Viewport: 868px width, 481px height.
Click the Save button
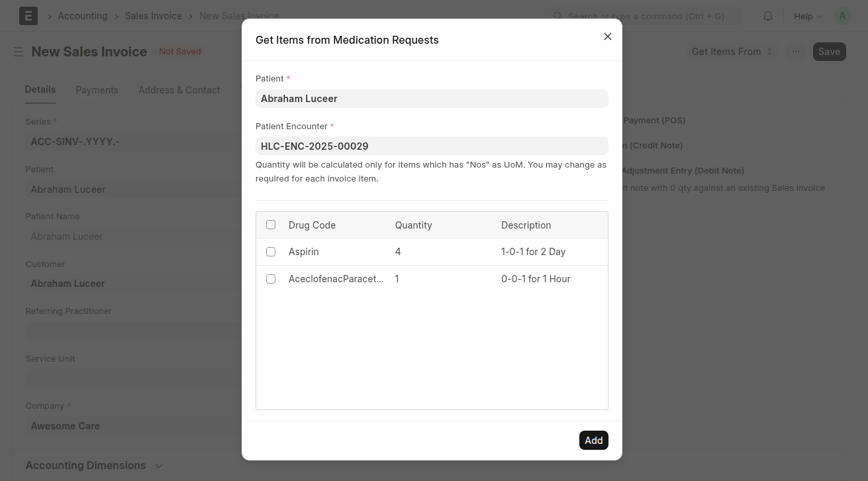(829, 52)
